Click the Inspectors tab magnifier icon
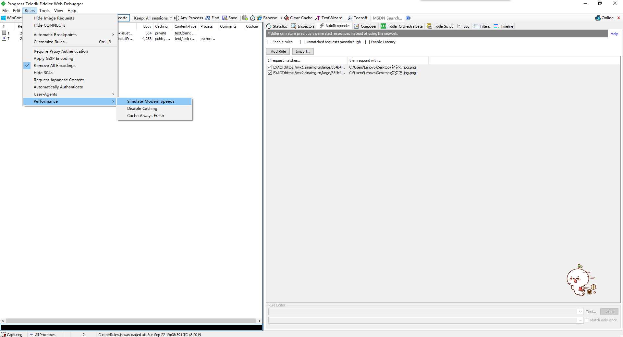Viewport: 623px width, 337px height. (x=294, y=26)
